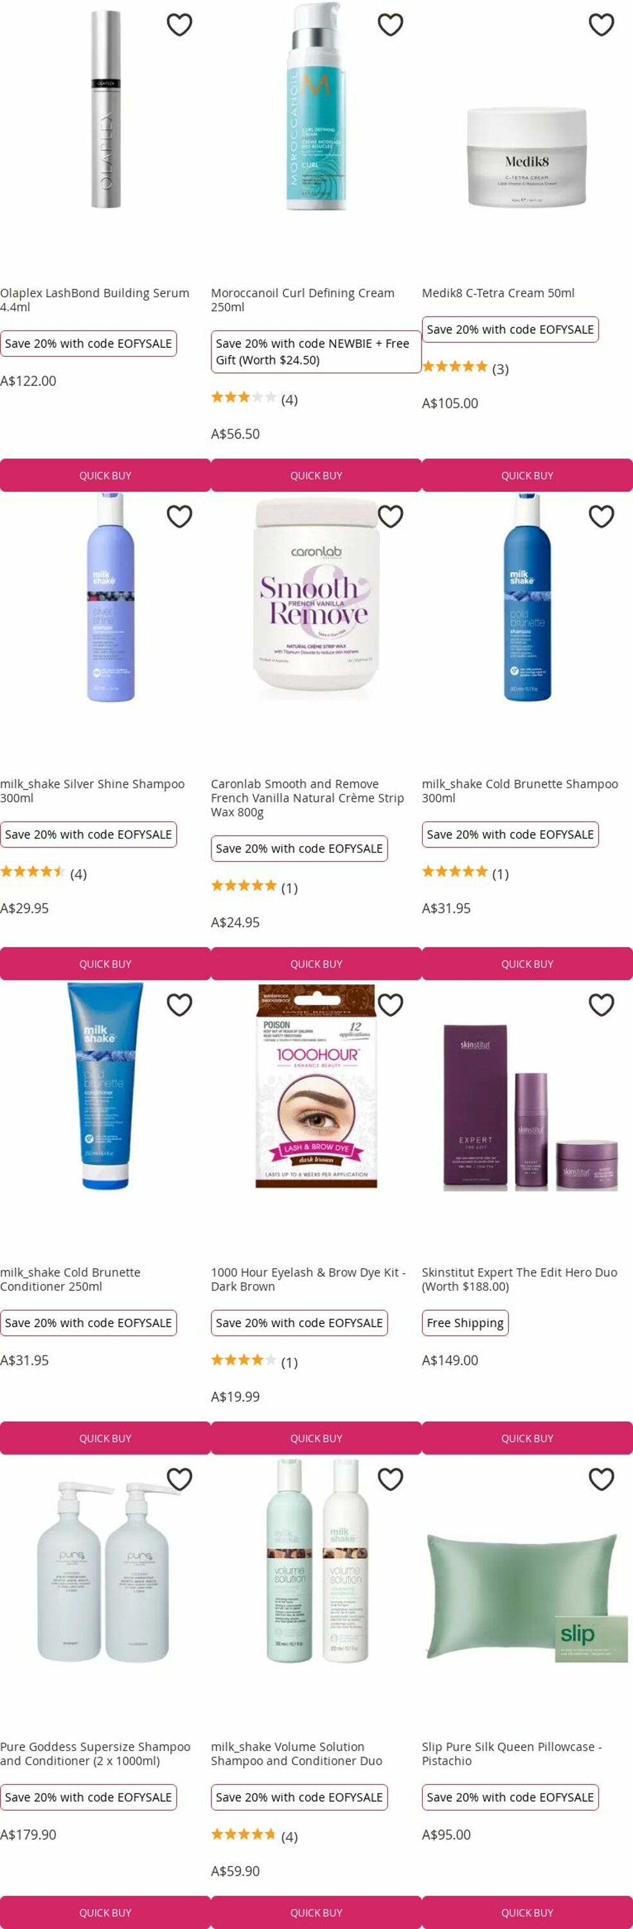Quick buy Medik8 C-Tetra Cream 50ml

(x=528, y=476)
